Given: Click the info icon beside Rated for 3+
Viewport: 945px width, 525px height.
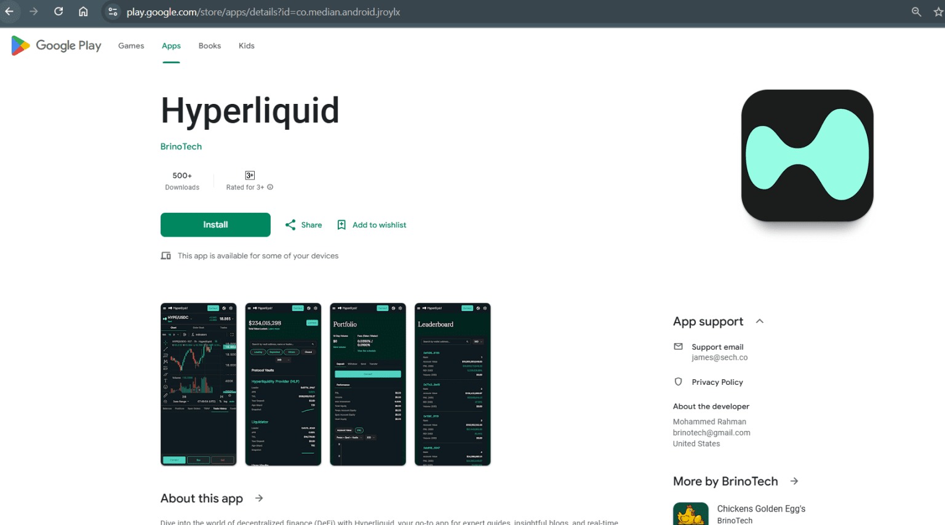Looking at the screenshot, I should 270,187.
